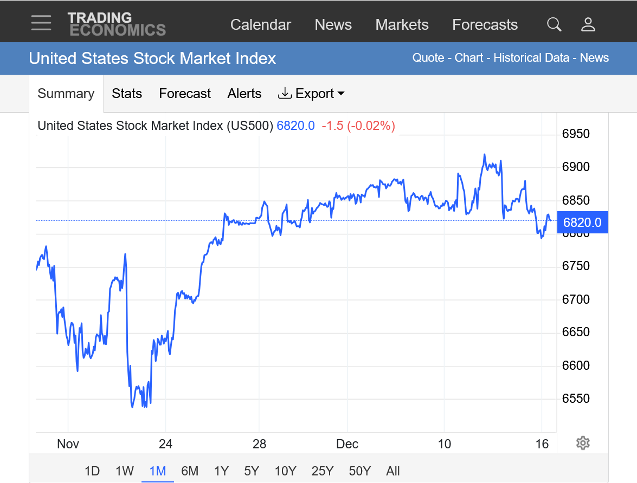The width and height of the screenshot is (637, 483).
Task: Open the hamburger navigation menu
Action: pos(41,23)
